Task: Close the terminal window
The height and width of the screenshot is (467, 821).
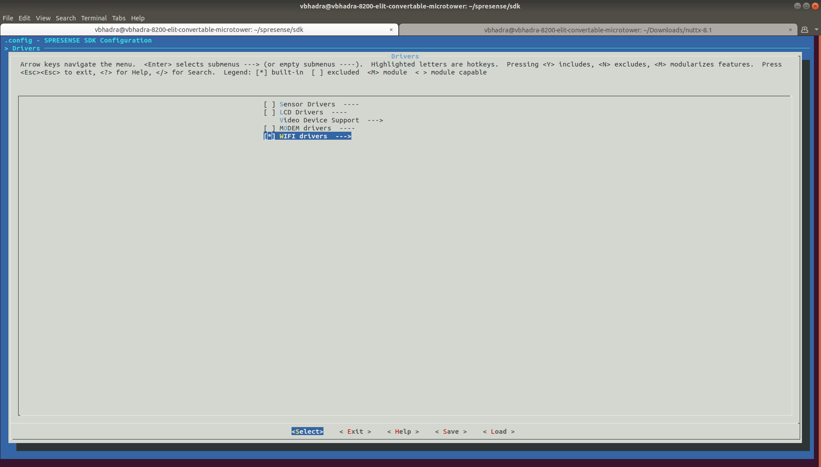Action: point(815,6)
